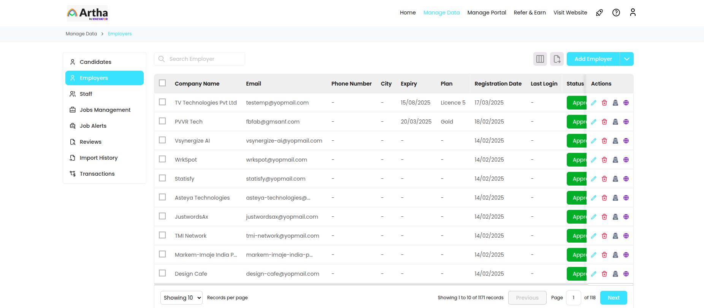
Task: Click the Add Employer button
Action: click(593, 59)
